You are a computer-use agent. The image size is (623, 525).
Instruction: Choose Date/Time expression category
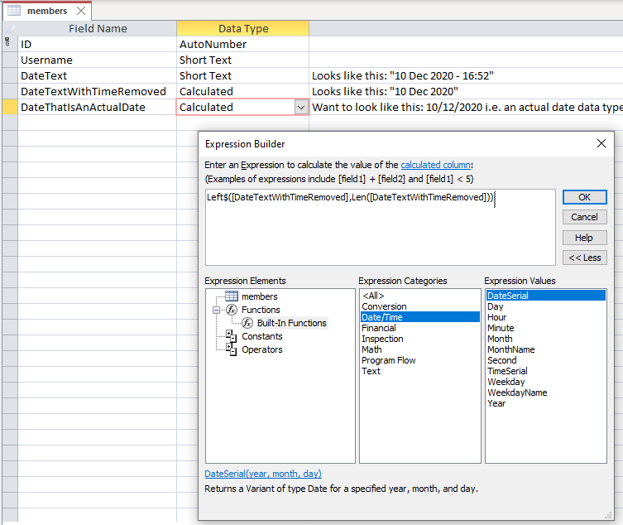click(x=420, y=317)
